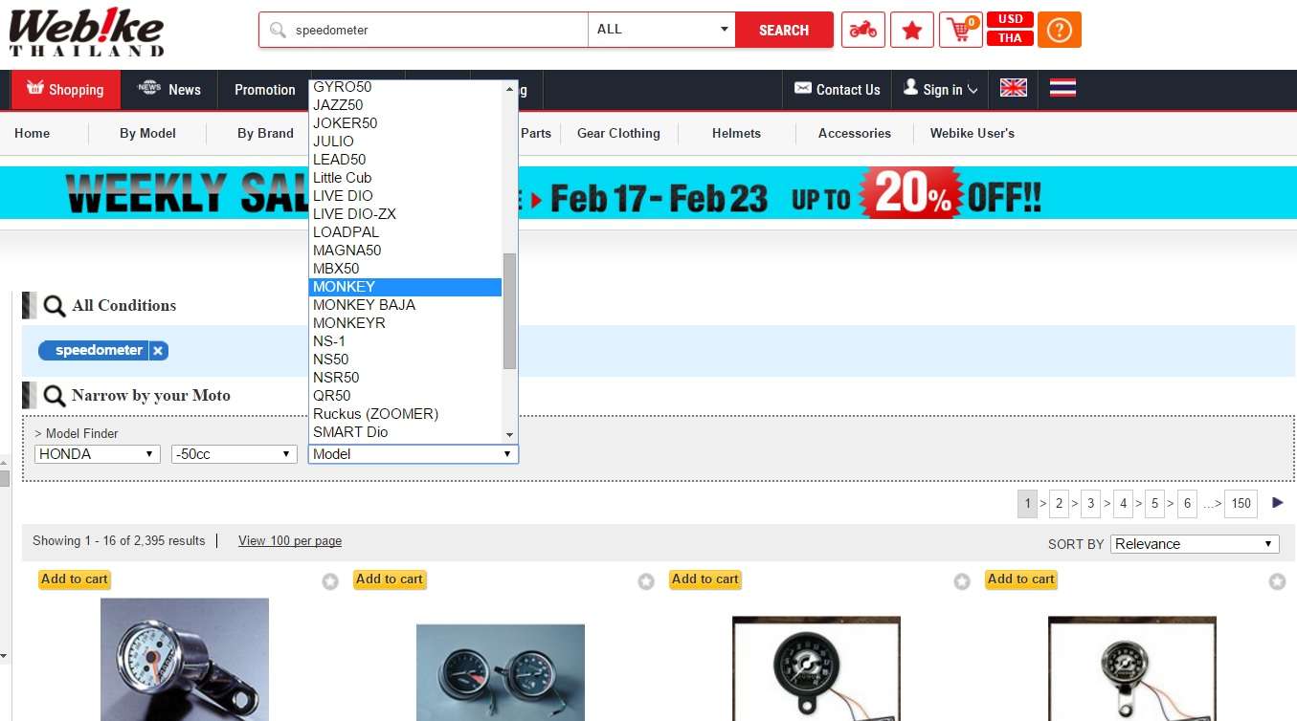Choose LEAD50 from model list
The image size is (1297, 721).
click(x=406, y=160)
